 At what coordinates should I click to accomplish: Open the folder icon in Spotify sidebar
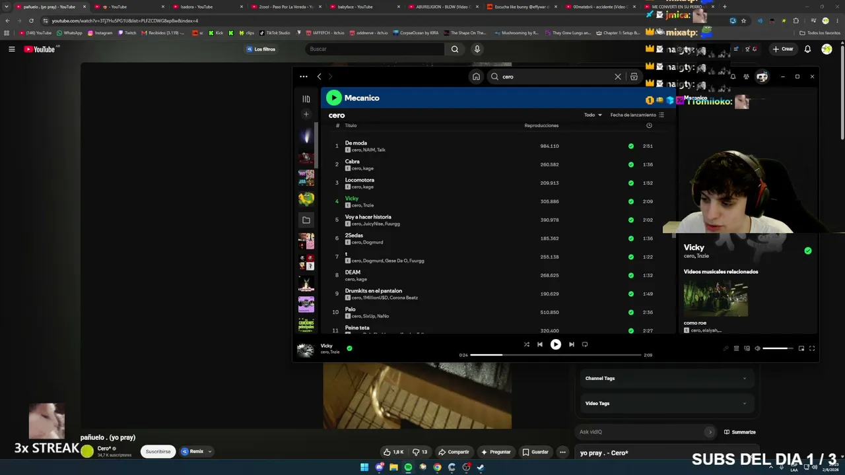tap(306, 220)
